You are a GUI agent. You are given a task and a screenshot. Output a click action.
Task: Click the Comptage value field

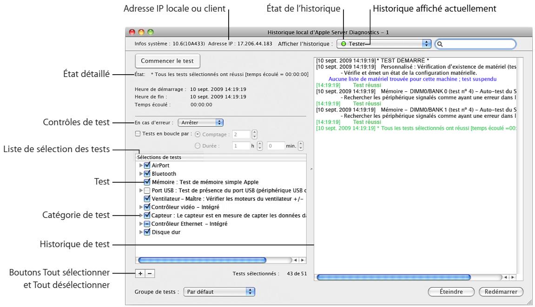click(242, 134)
